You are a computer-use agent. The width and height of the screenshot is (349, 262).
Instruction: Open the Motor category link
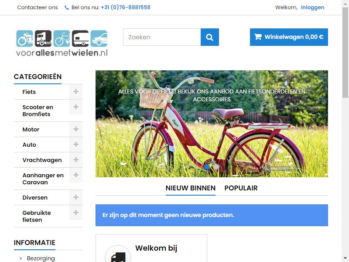pos(31,129)
